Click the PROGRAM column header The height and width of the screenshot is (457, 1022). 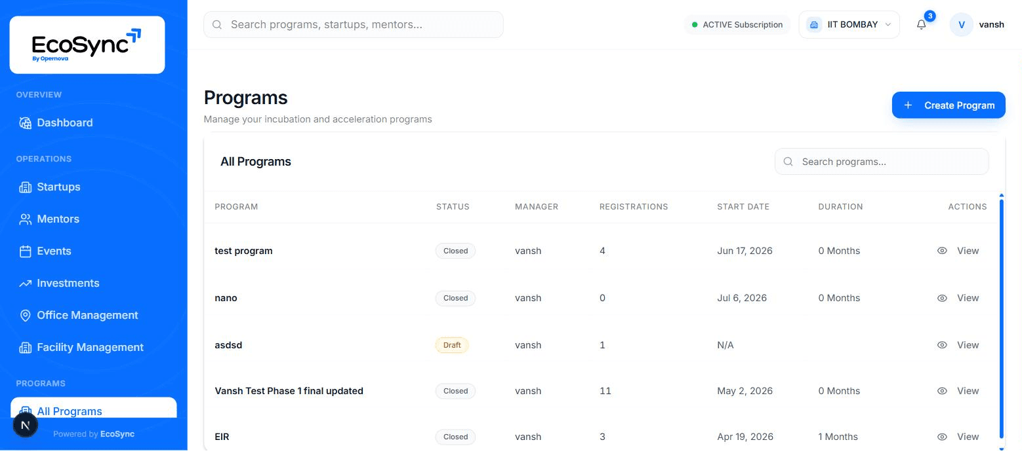[236, 207]
